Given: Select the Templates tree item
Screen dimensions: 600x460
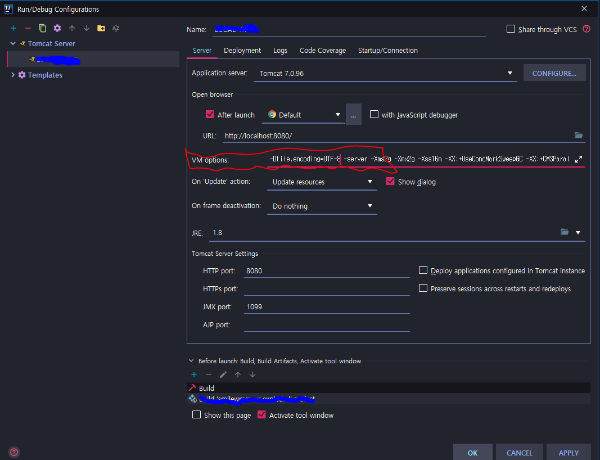Looking at the screenshot, I should (45, 75).
